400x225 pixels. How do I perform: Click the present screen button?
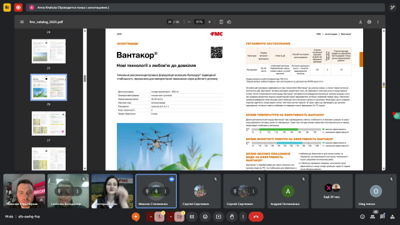[219, 217]
